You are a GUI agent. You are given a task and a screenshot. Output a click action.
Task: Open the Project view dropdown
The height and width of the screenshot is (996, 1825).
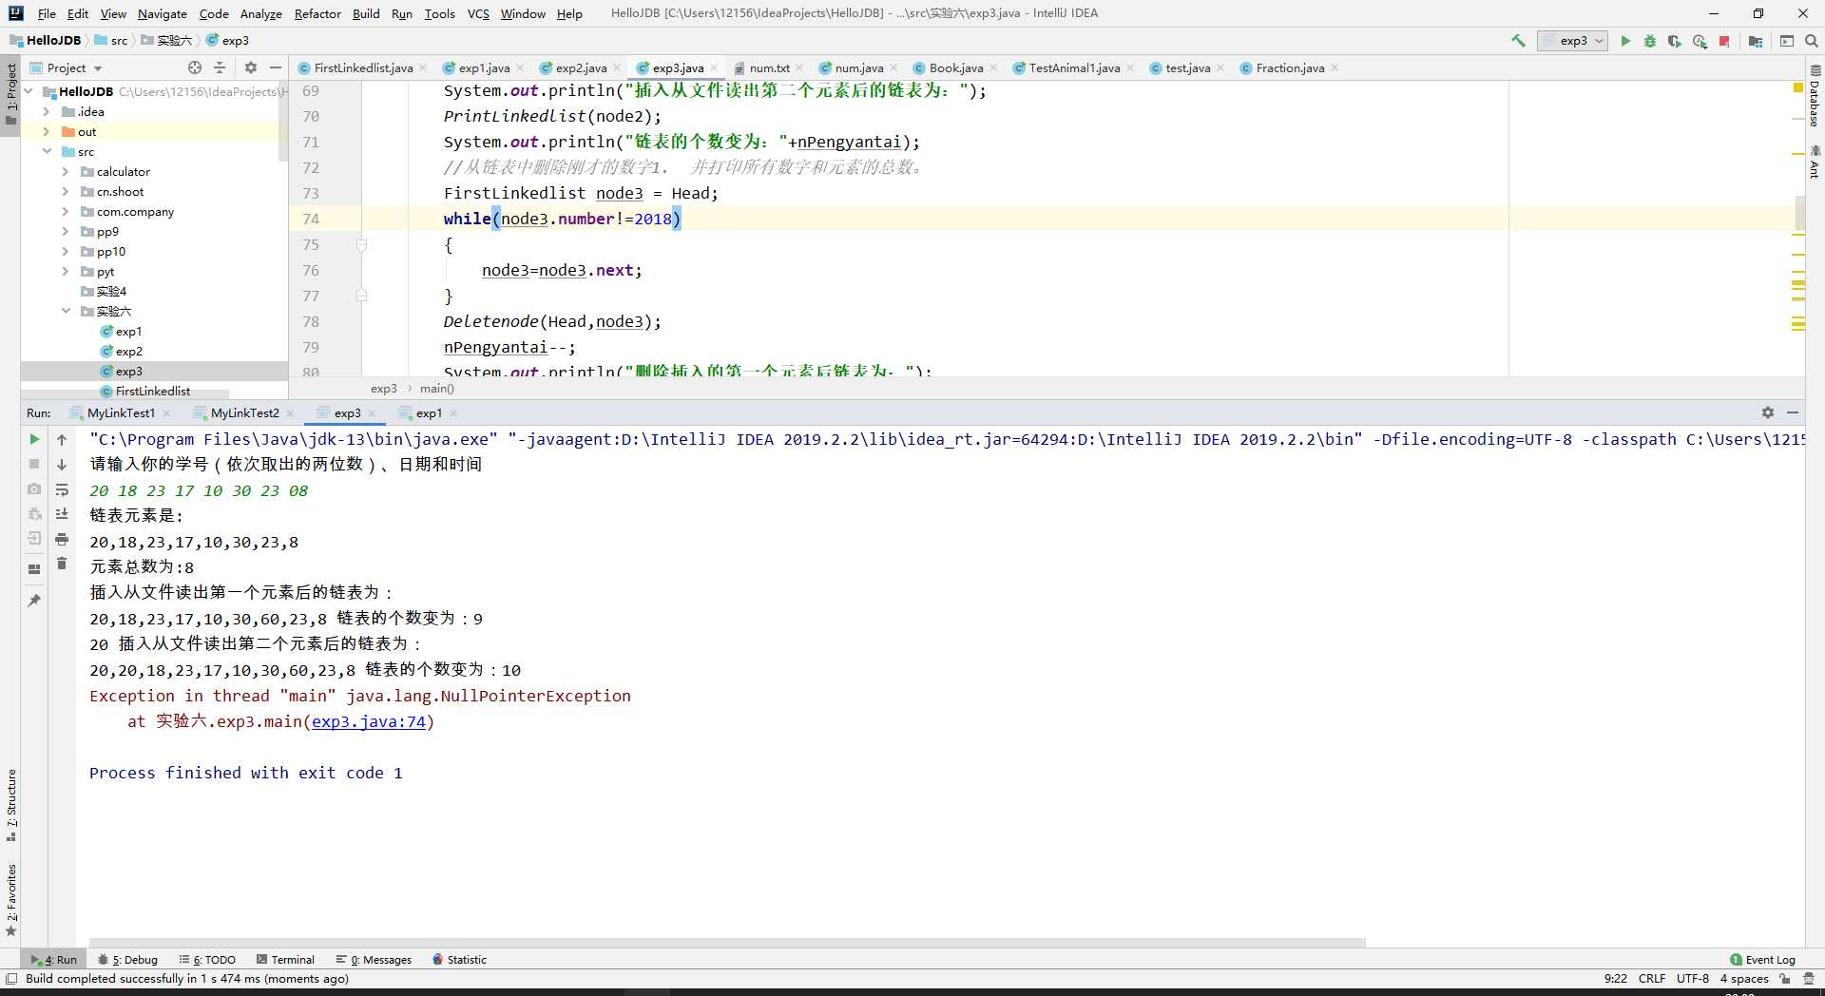[x=67, y=67]
